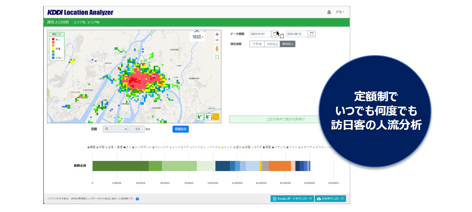Toggle イタリア legend entry

click(305, 147)
